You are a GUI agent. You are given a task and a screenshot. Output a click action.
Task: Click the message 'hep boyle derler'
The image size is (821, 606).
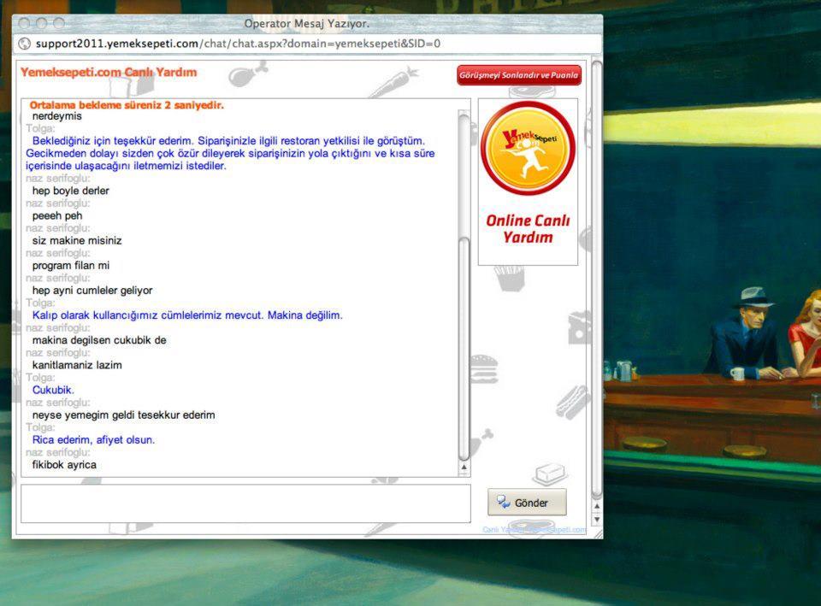point(71,191)
